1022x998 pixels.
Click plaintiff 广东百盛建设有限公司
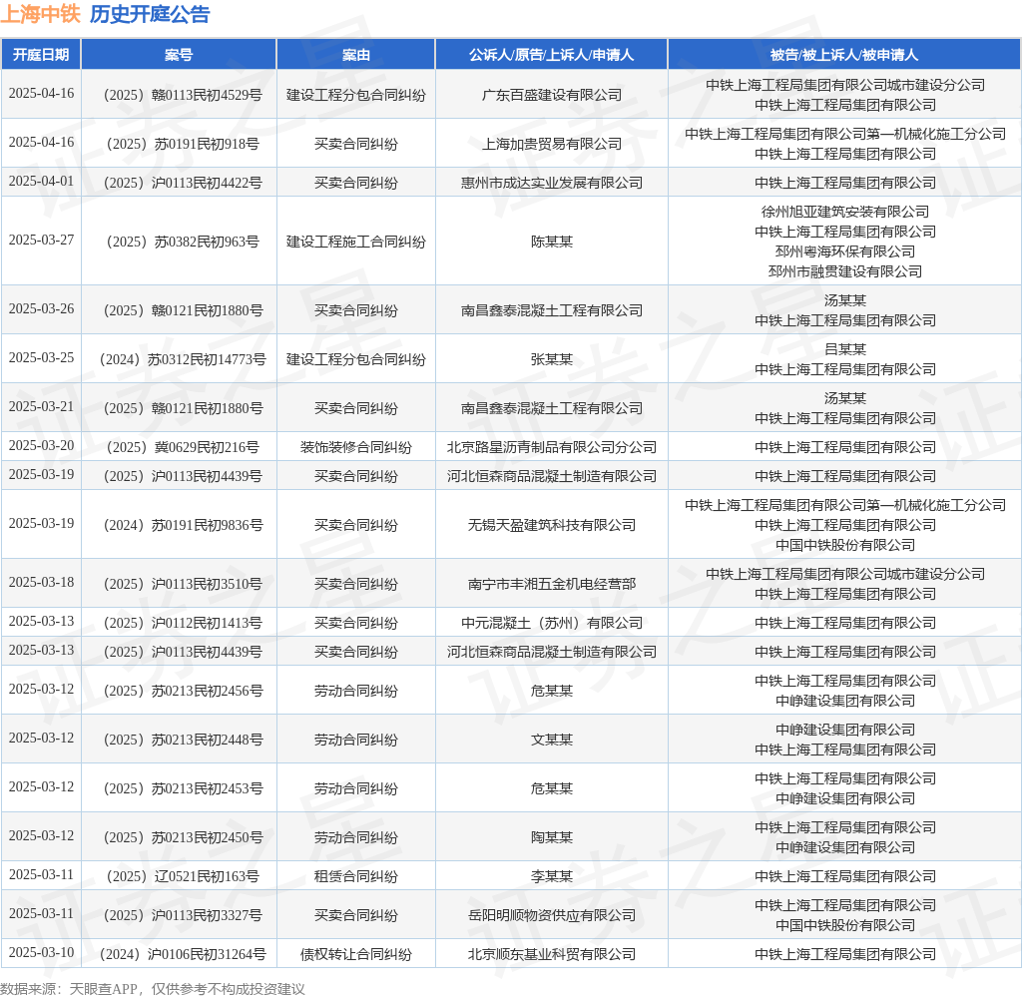[x=551, y=95]
